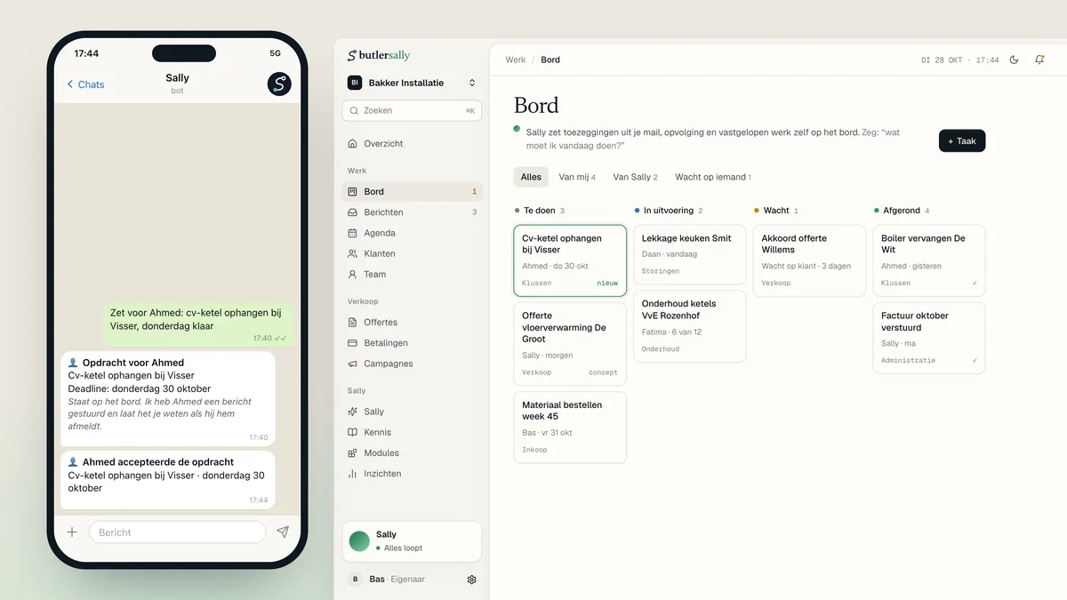Open the Cv-ketel ophangen bij Visser card

tap(570, 260)
